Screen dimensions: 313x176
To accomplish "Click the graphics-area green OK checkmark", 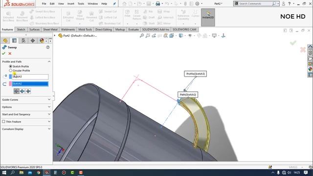I will click(x=293, y=43).
